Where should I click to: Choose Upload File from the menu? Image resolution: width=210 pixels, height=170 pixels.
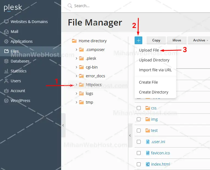pos(149,50)
